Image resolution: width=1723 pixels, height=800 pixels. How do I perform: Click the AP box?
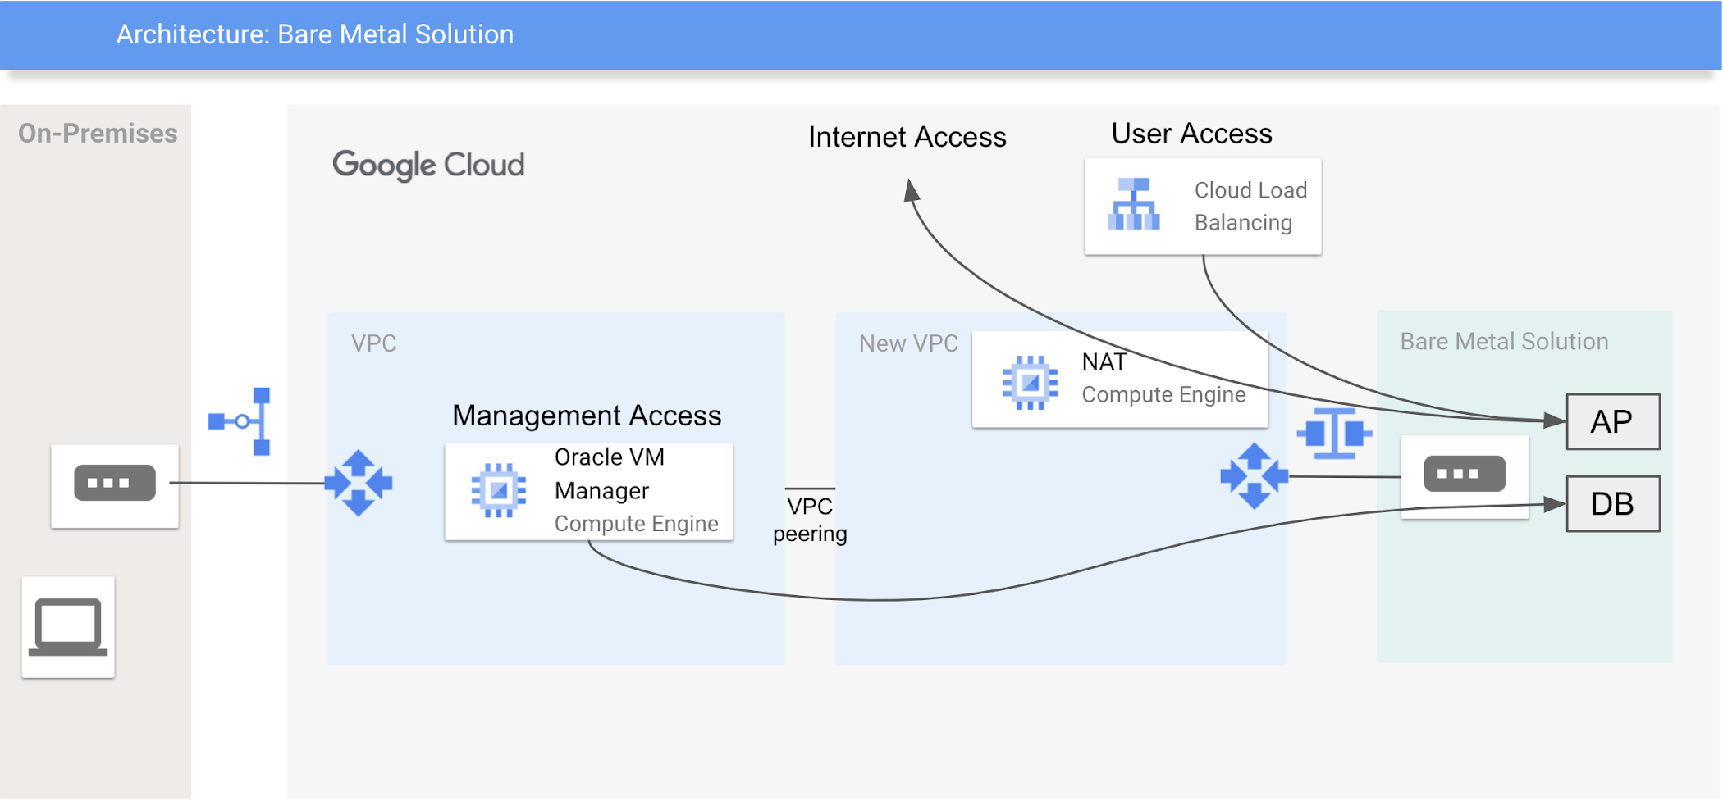point(1613,421)
